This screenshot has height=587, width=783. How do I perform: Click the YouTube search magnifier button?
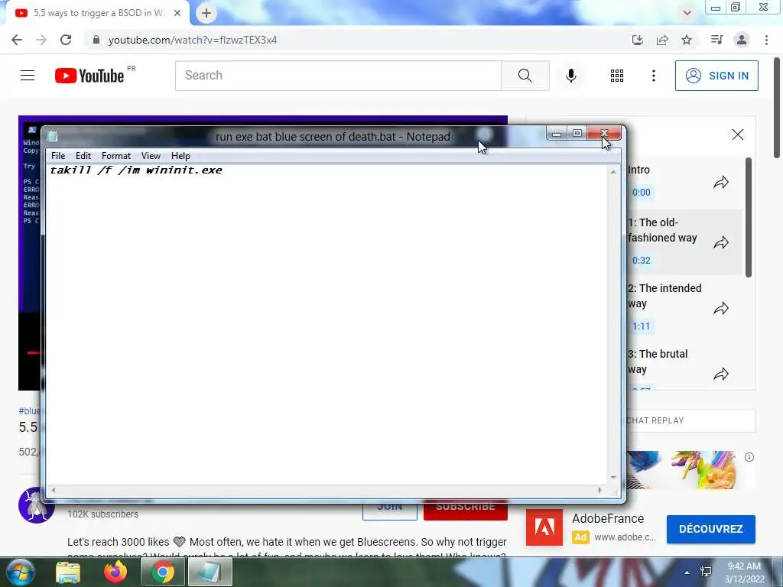525,76
